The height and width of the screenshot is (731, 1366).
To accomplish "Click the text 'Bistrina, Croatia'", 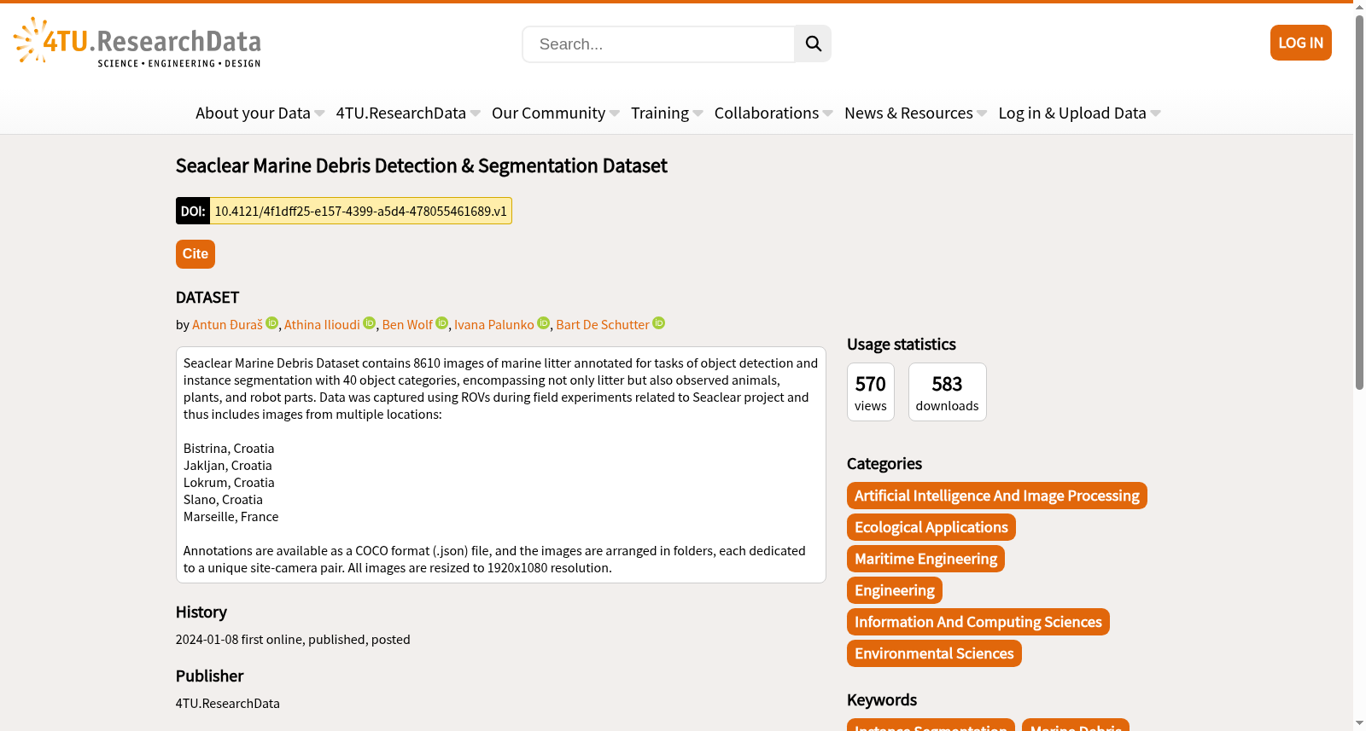I will pos(229,449).
